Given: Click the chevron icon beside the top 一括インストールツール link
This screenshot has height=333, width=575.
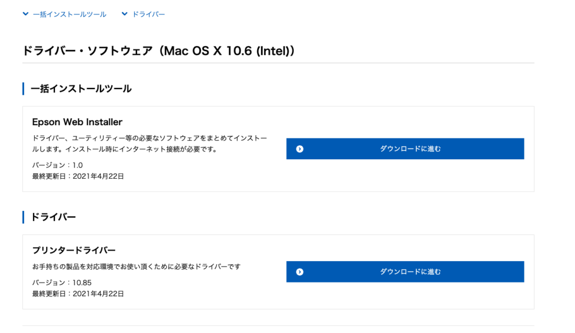Looking at the screenshot, I should (x=25, y=14).
